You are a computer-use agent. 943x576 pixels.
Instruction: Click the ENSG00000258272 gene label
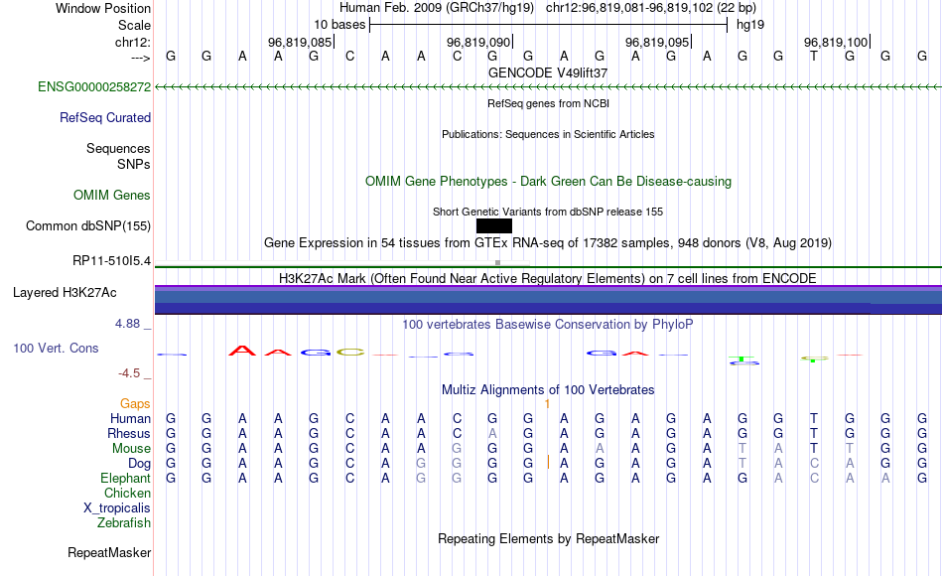[94, 87]
